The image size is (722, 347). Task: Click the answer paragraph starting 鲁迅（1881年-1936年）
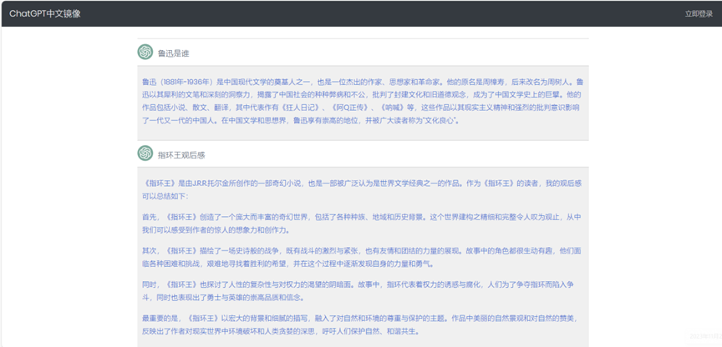tap(363, 102)
